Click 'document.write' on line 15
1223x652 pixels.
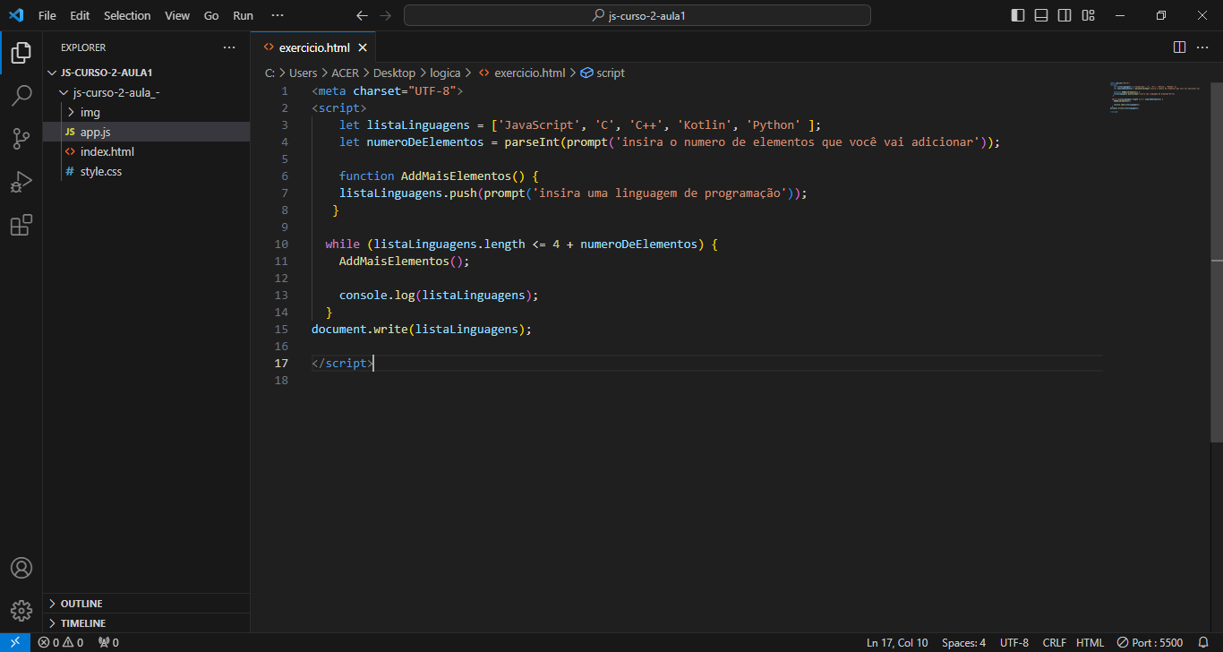tap(360, 329)
